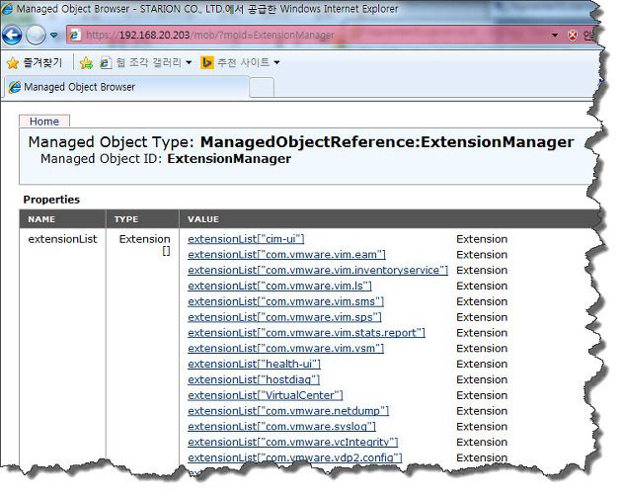Click the page icon in address bar
622x496 pixels.
click(x=74, y=36)
